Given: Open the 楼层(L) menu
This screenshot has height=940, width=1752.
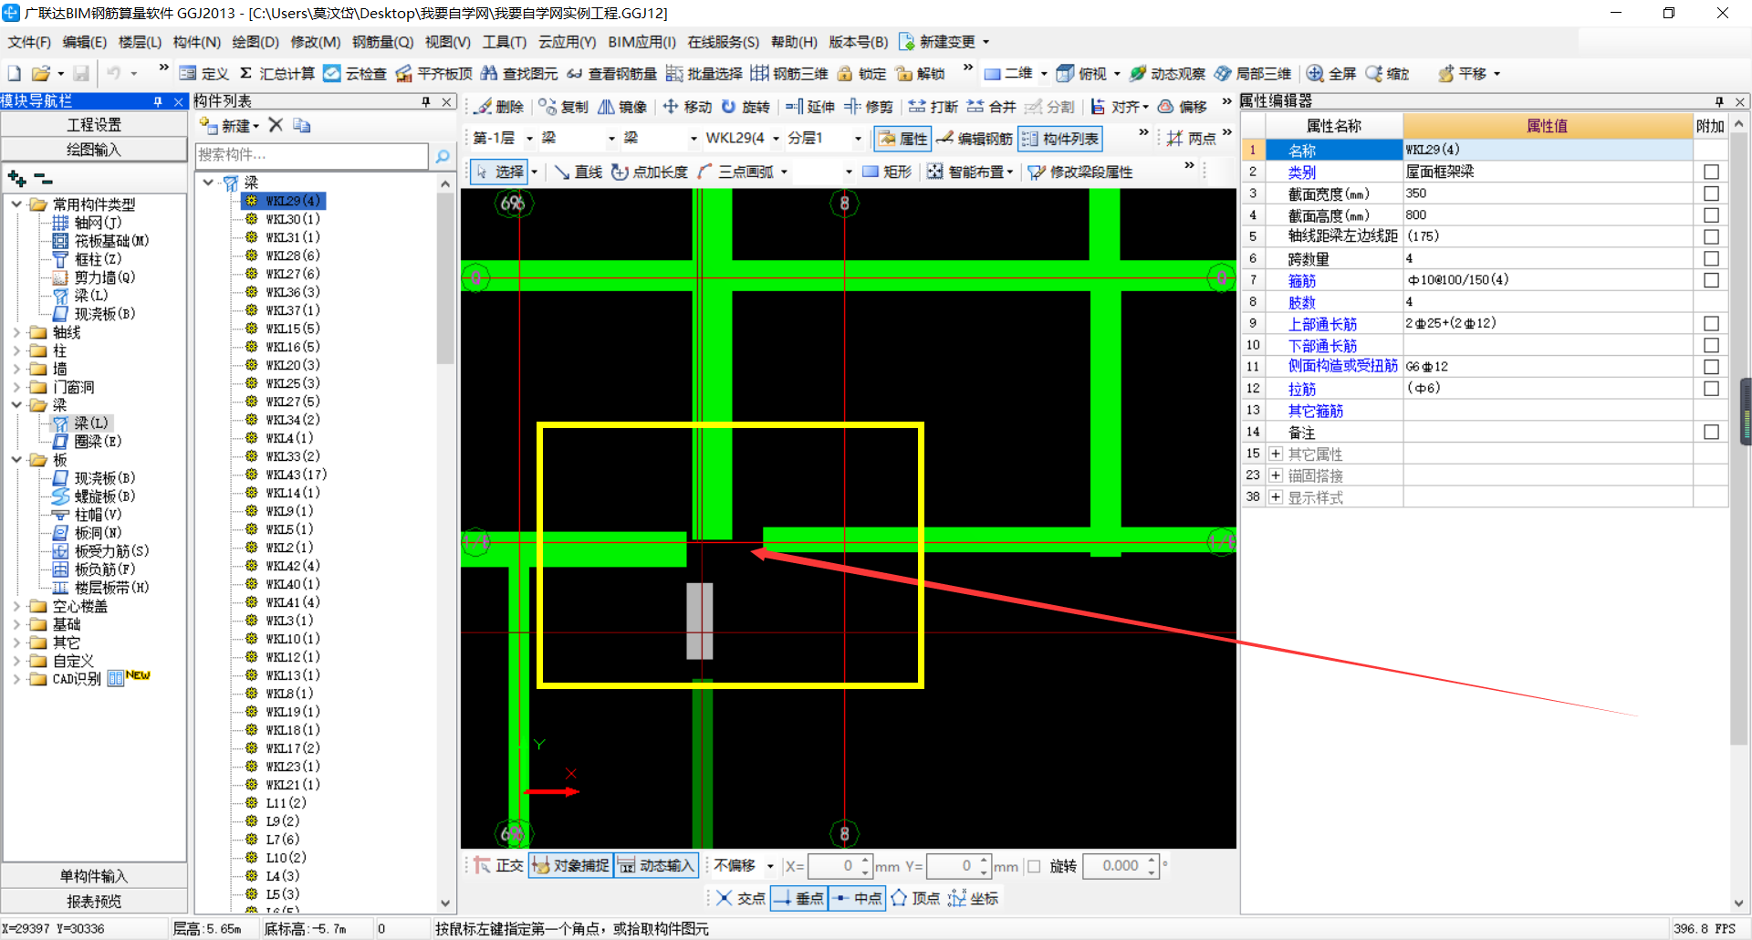Looking at the screenshot, I should 140,42.
